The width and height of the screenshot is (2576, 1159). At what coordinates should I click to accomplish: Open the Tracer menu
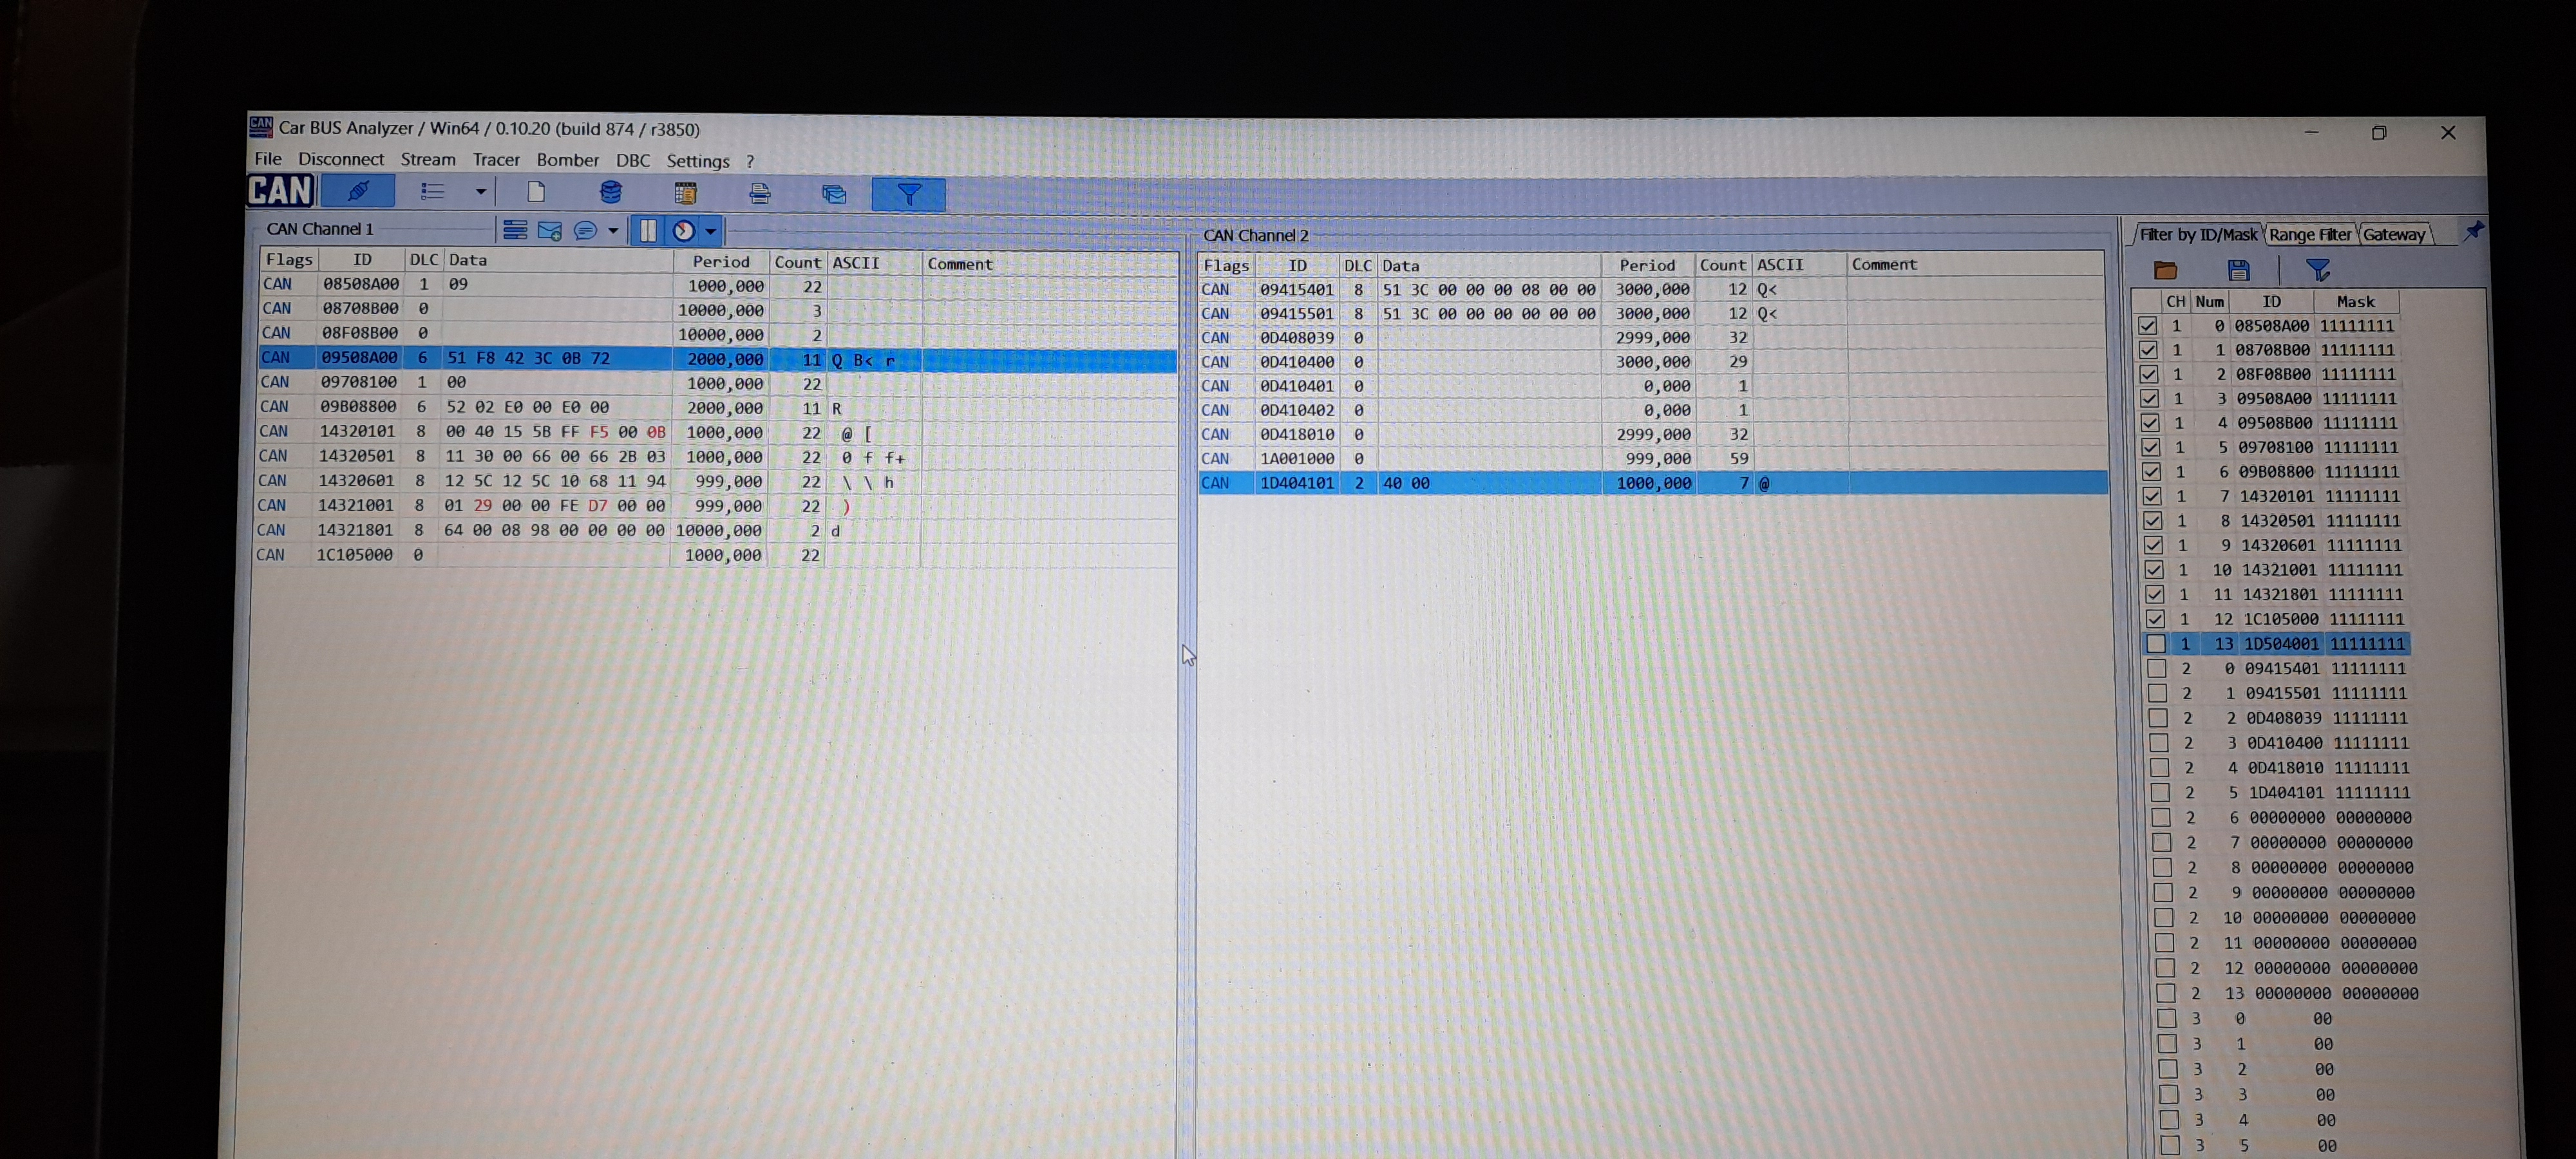tap(496, 160)
